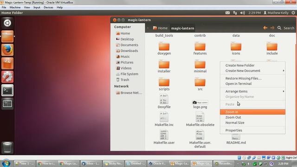297x167 pixels.
Task: Go to Downloads in sidebar
Action: [x=127, y=51]
